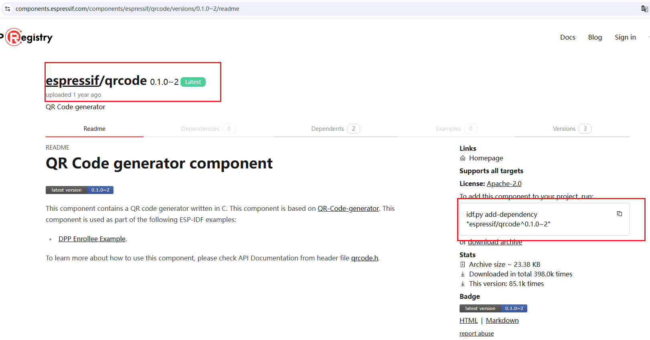Open the espressif namespace link in title

[x=72, y=81]
